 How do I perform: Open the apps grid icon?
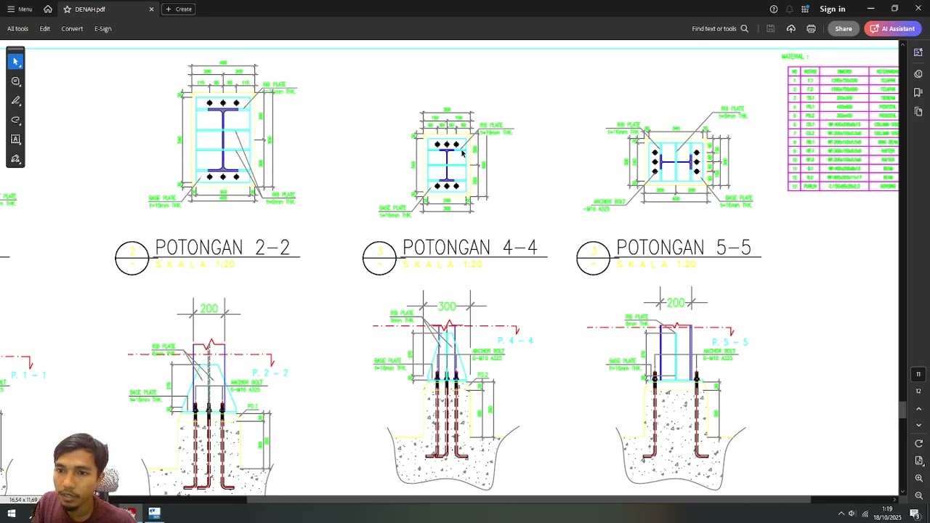point(805,9)
